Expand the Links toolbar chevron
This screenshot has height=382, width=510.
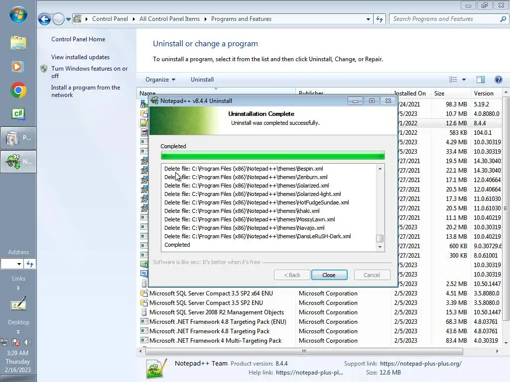pos(18,288)
